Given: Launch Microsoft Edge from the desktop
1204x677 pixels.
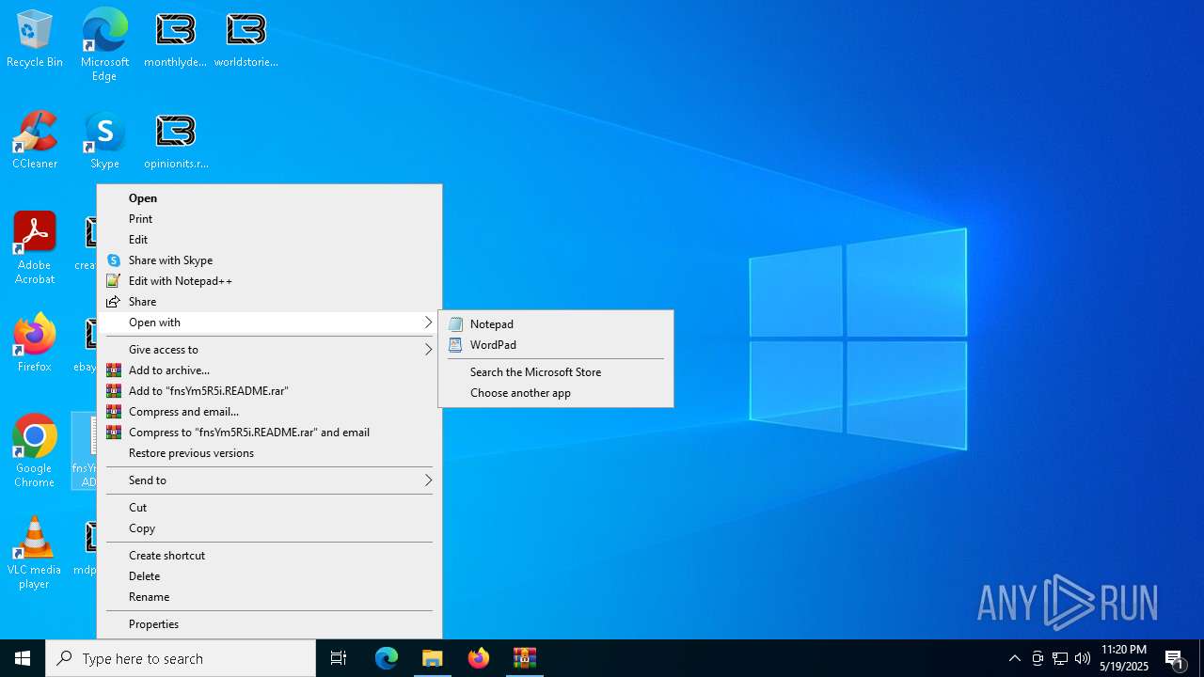Looking at the screenshot, I should click(x=104, y=44).
